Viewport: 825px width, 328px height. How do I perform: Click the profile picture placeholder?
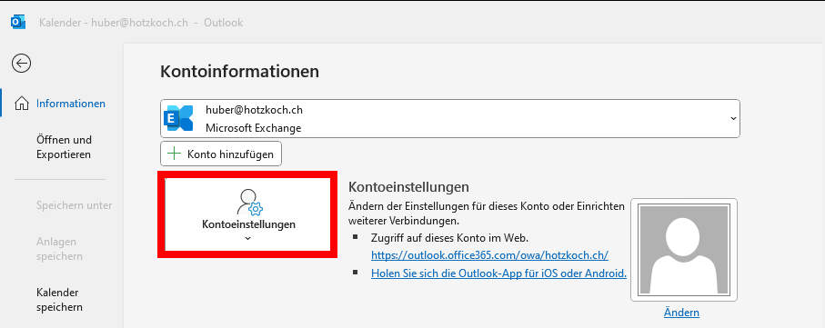(683, 250)
